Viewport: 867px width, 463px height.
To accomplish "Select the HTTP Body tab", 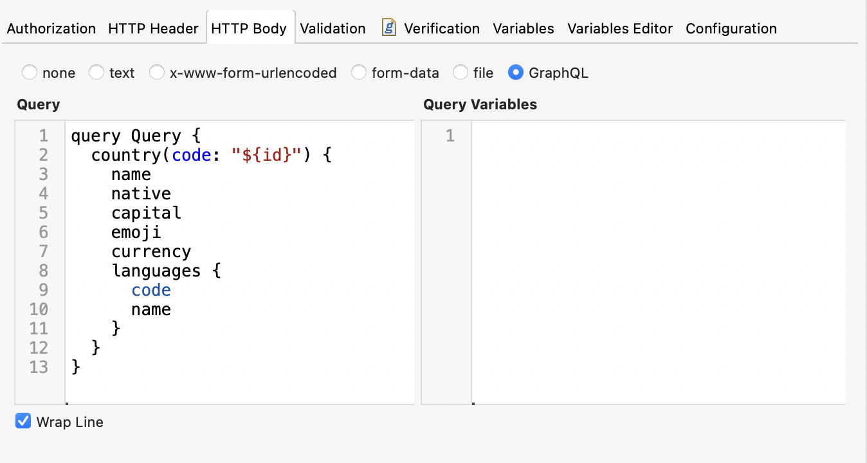I will [250, 28].
